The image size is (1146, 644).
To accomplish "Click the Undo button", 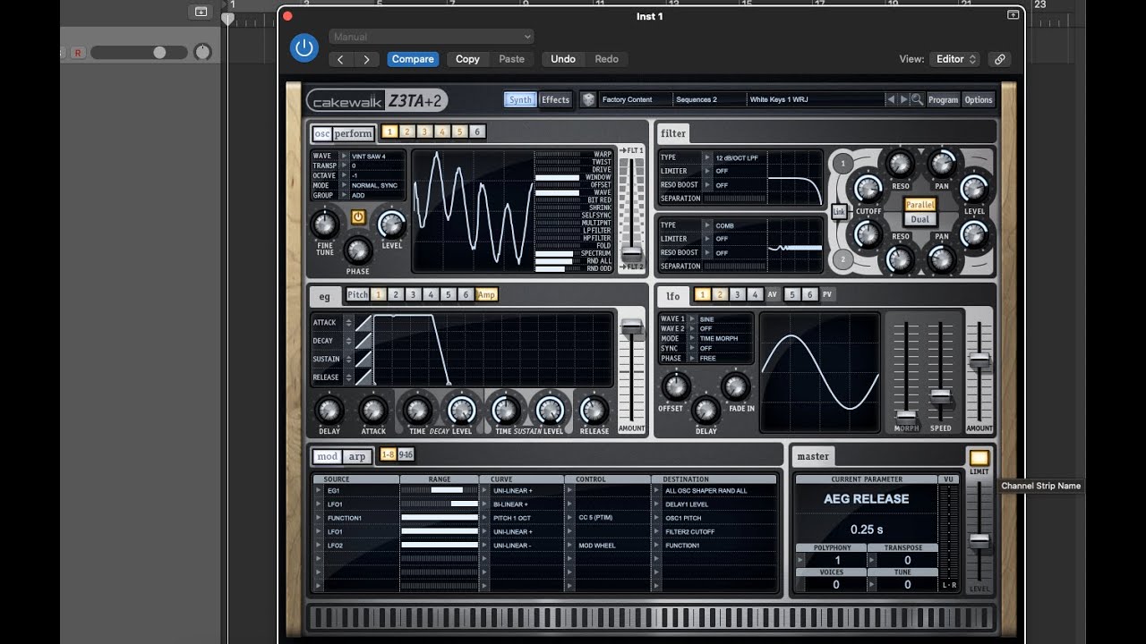I will pos(563,59).
